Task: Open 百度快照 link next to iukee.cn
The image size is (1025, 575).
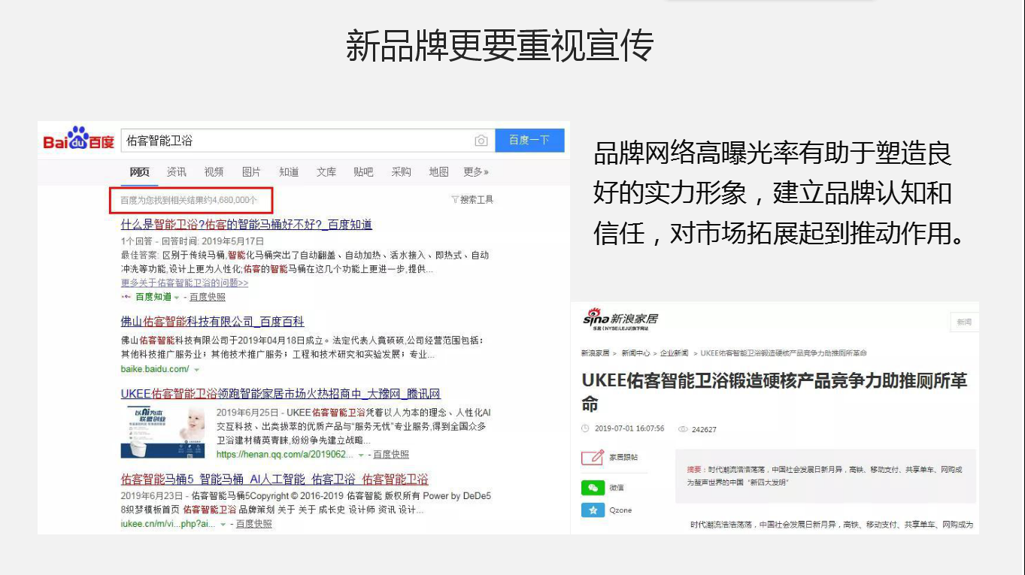Action: tap(254, 524)
